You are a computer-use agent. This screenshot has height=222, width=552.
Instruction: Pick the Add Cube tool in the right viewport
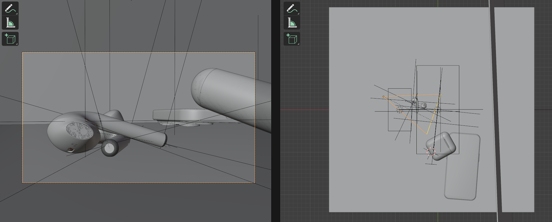tap(292, 39)
